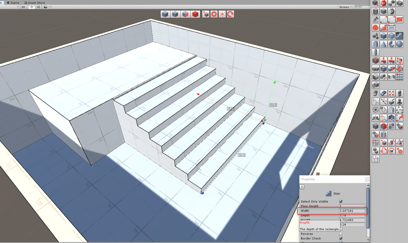Click the Properties scrollbar thumb
This screenshot has width=408, height=243.
tap(368, 208)
